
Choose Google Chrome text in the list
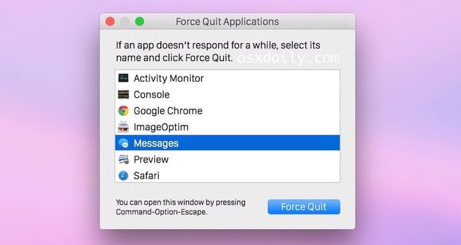coord(168,111)
